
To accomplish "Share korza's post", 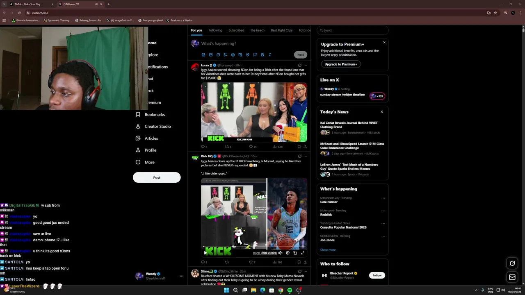I will pyautogui.click(x=305, y=147).
